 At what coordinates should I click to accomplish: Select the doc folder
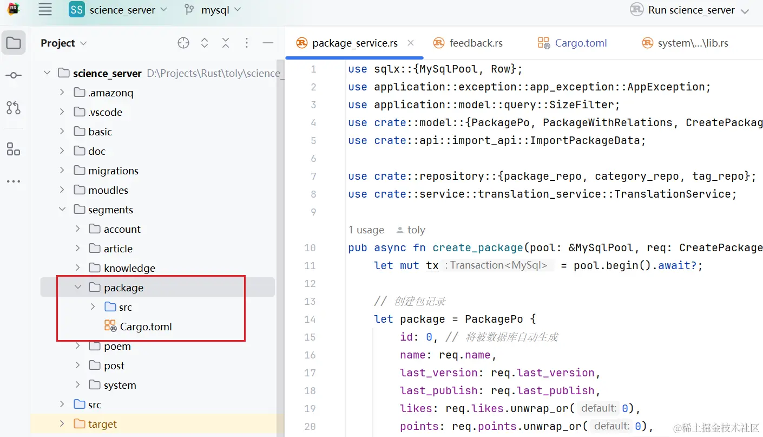[97, 151]
